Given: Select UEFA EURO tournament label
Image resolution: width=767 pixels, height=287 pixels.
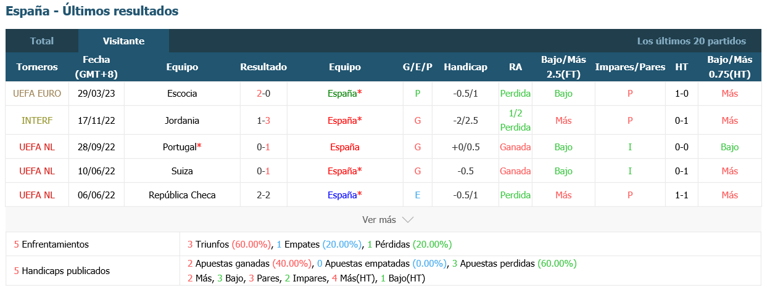Looking at the screenshot, I should (37, 94).
